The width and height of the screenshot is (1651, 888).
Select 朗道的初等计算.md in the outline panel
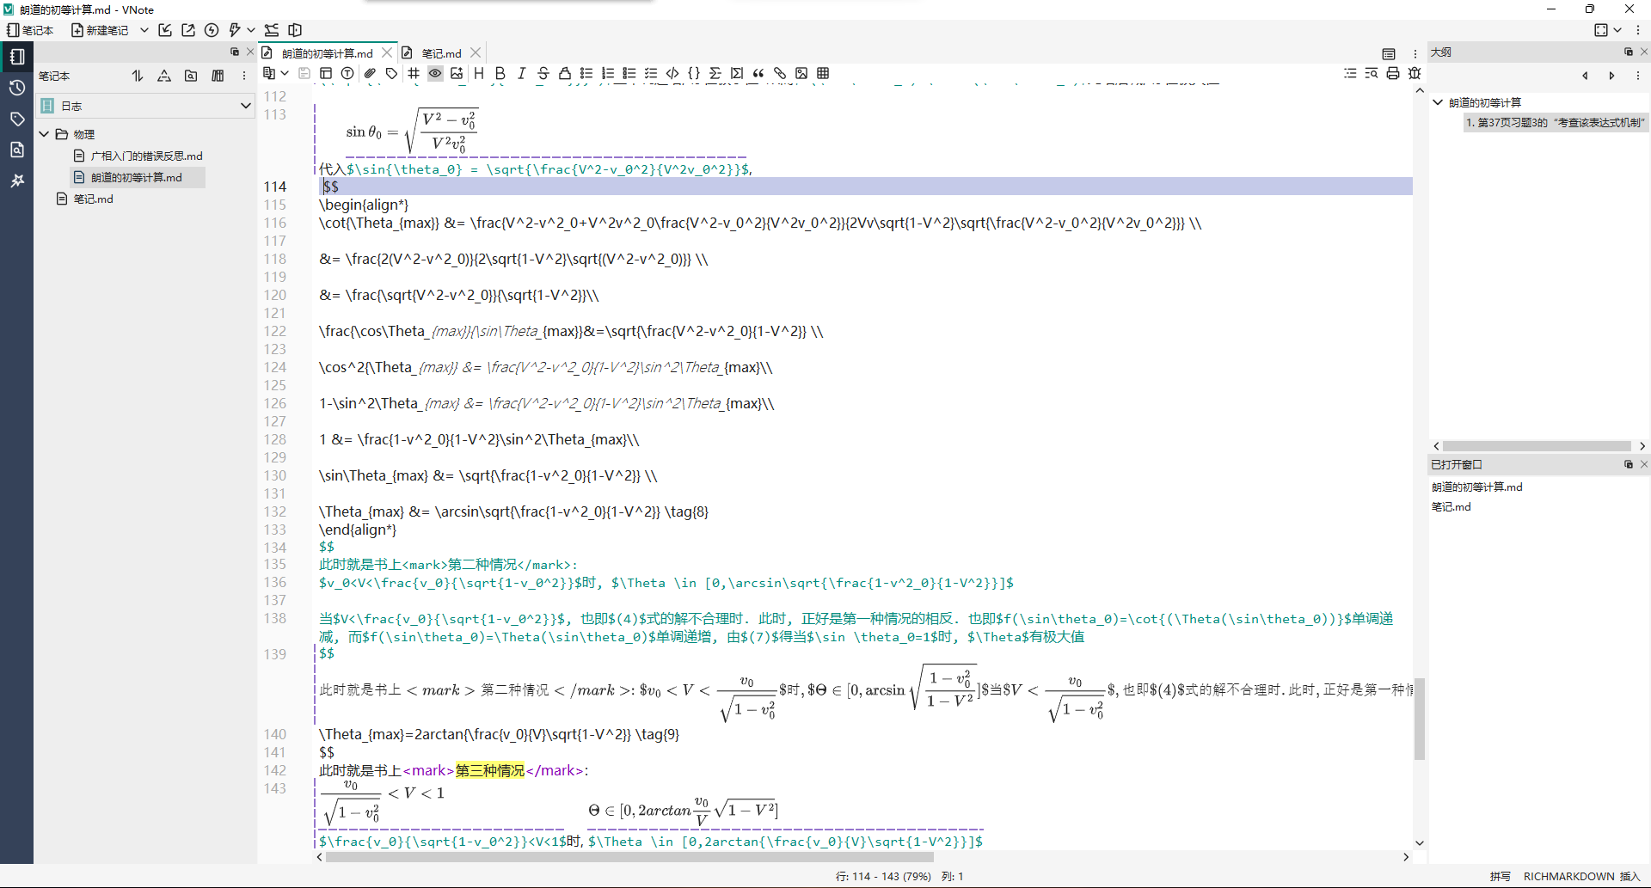click(x=1485, y=101)
